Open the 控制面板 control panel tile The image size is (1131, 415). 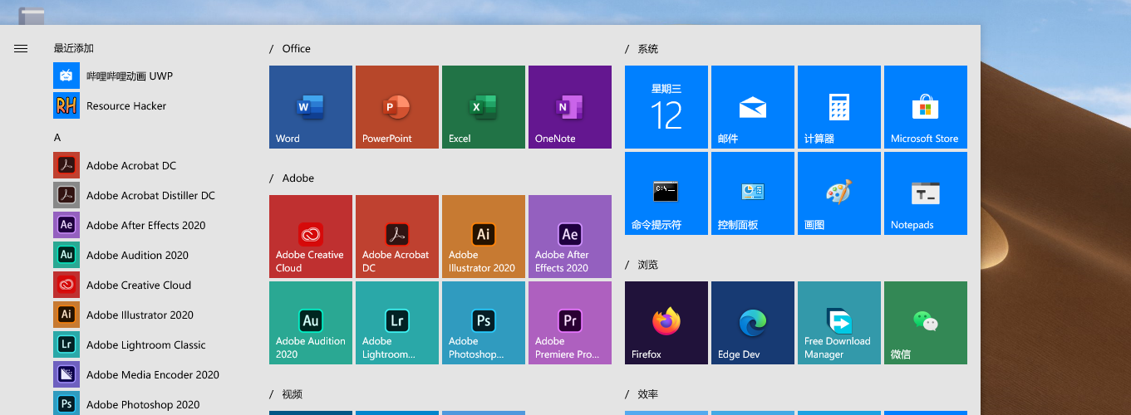point(753,193)
